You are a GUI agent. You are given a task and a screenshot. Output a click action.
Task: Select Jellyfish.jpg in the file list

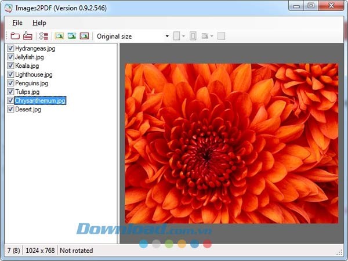pyautogui.click(x=30, y=57)
